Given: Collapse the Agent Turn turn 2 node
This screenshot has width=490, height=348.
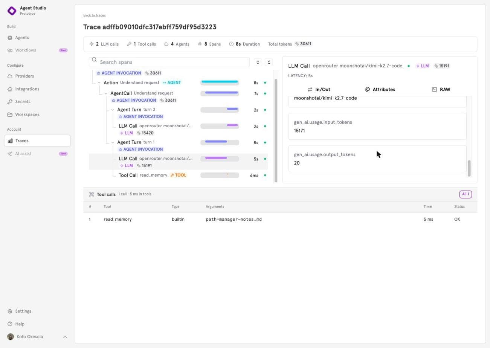Looking at the screenshot, I should pos(113,110).
